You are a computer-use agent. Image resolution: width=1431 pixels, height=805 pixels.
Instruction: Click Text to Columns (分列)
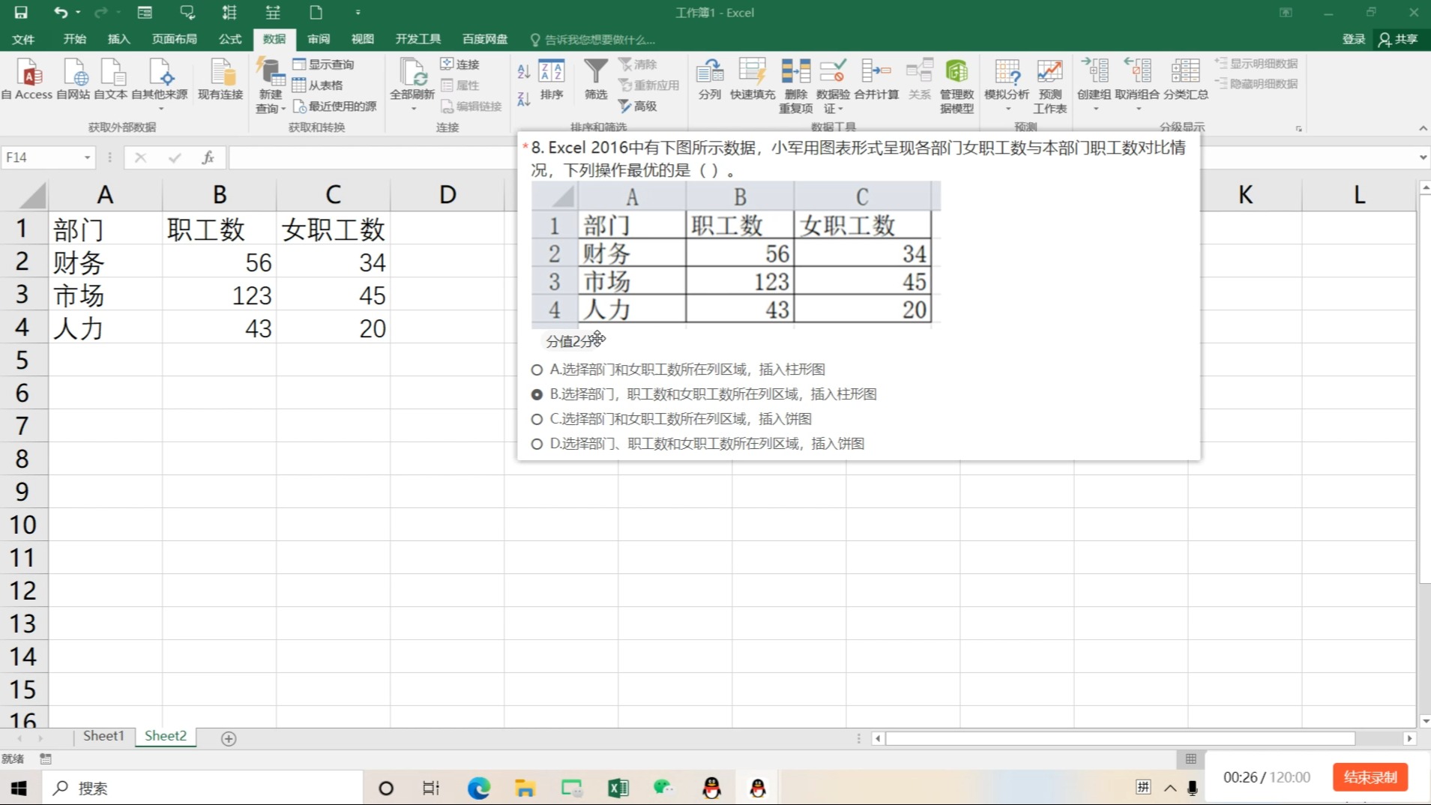coord(709,79)
